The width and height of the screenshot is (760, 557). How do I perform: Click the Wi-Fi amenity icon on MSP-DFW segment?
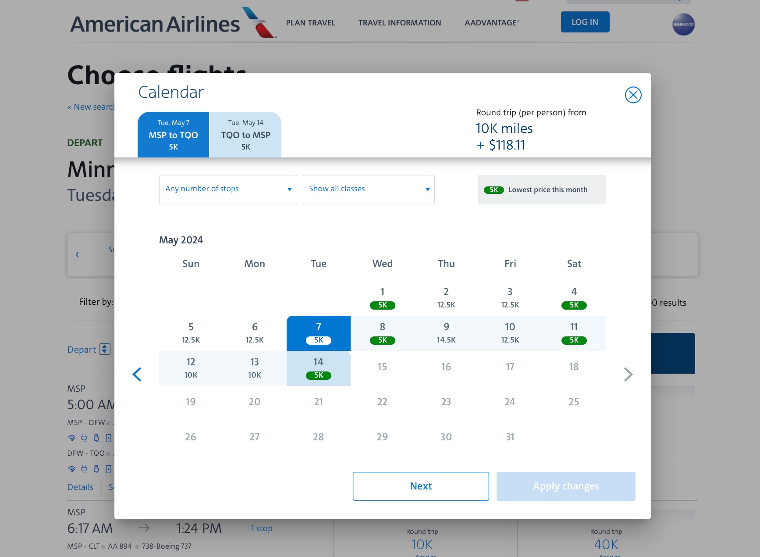coord(72,438)
